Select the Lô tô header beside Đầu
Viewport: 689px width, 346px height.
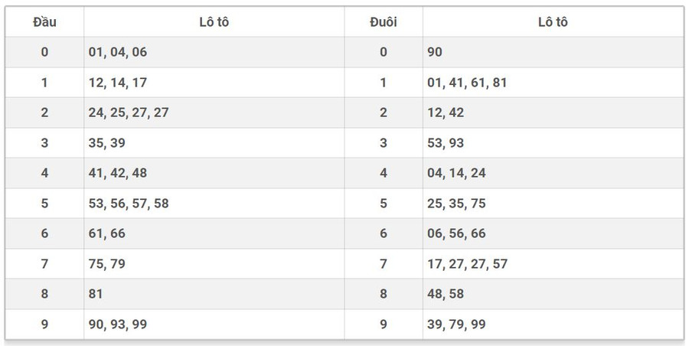214,22
